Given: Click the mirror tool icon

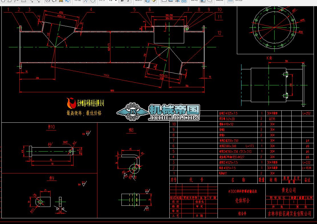Looking at the screenshot, I should pos(177,1).
